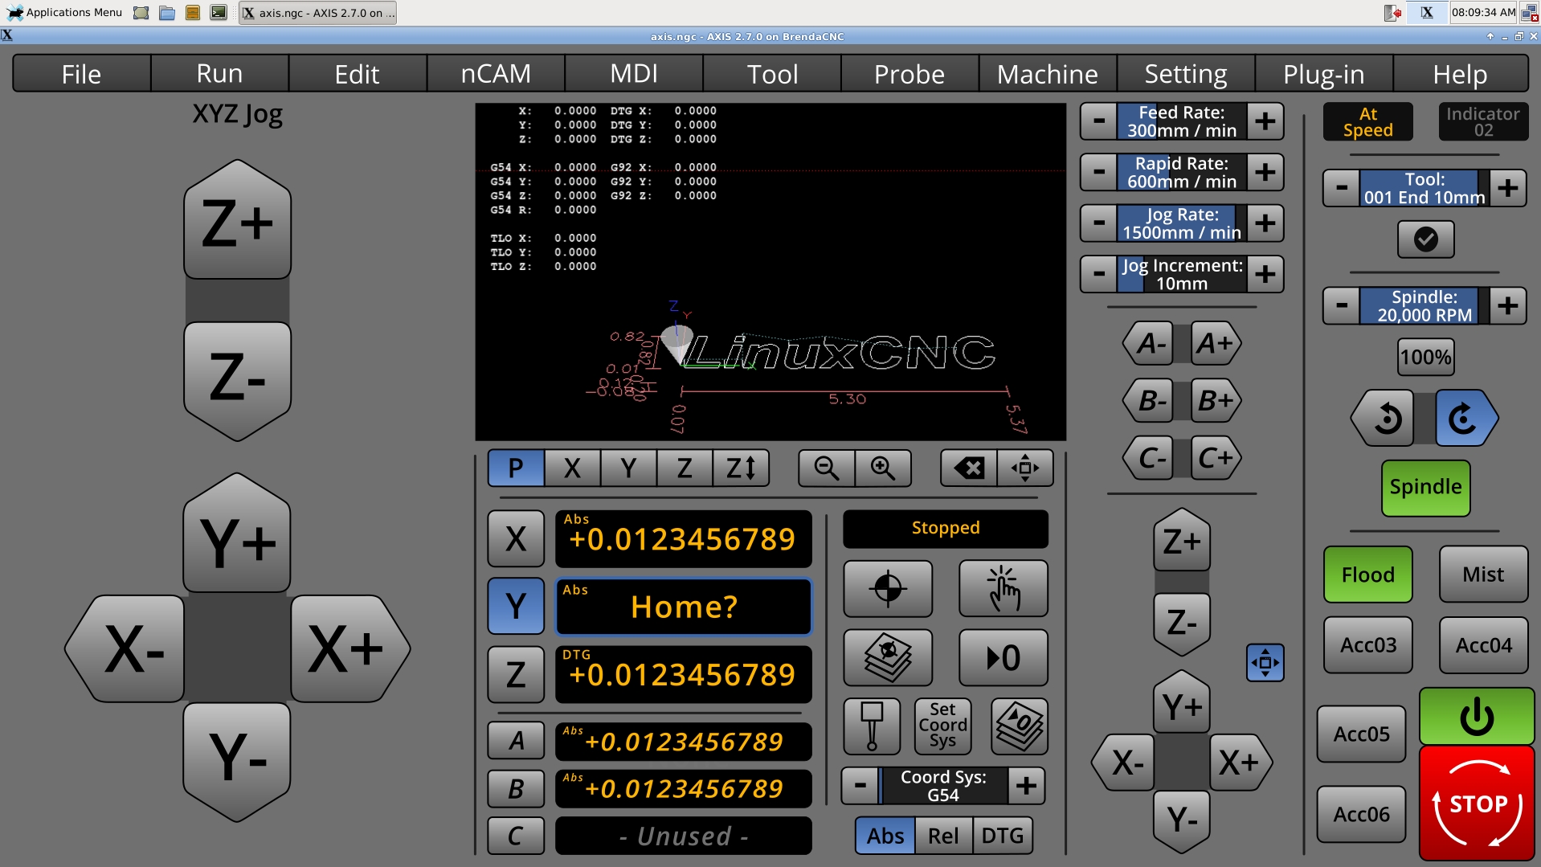Jog with the large Z- button
Screen dimensions: 1541x867
237,381
